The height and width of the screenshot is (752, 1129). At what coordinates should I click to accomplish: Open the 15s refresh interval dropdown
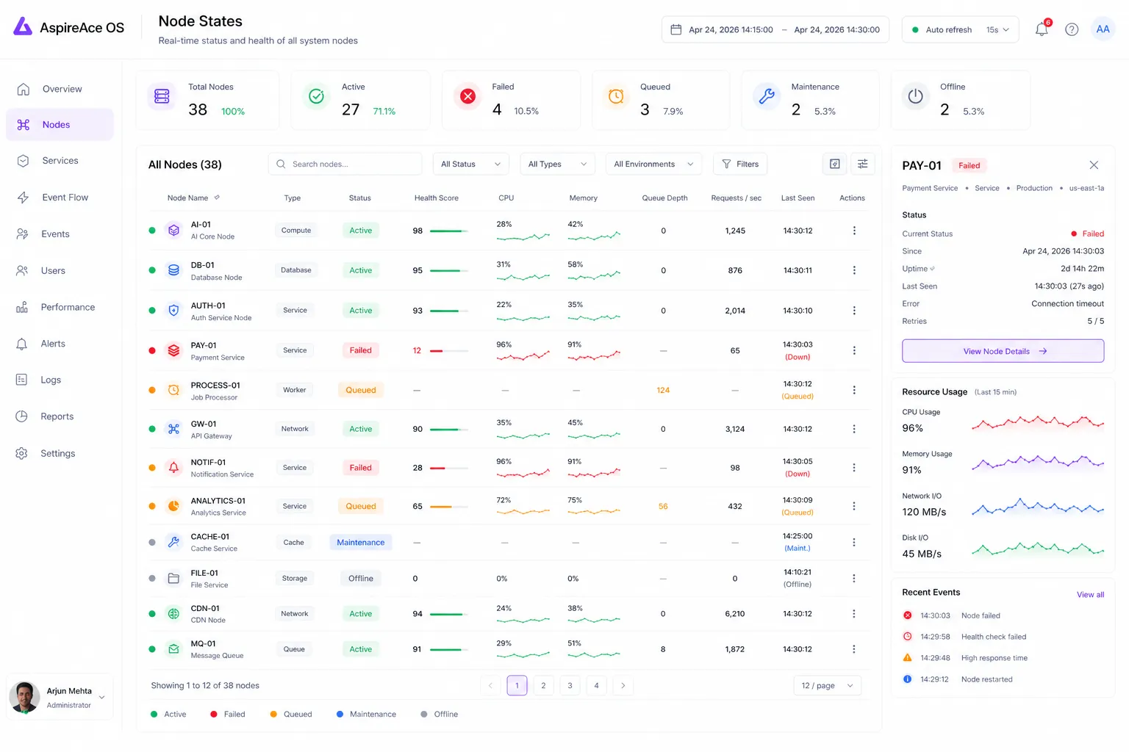coord(997,29)
